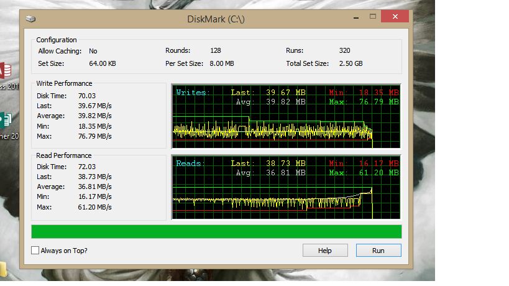Click the Writes graph Max 76.79 MB readout
The width and height of the screenshot is (509, 286).
click(364, 102)
